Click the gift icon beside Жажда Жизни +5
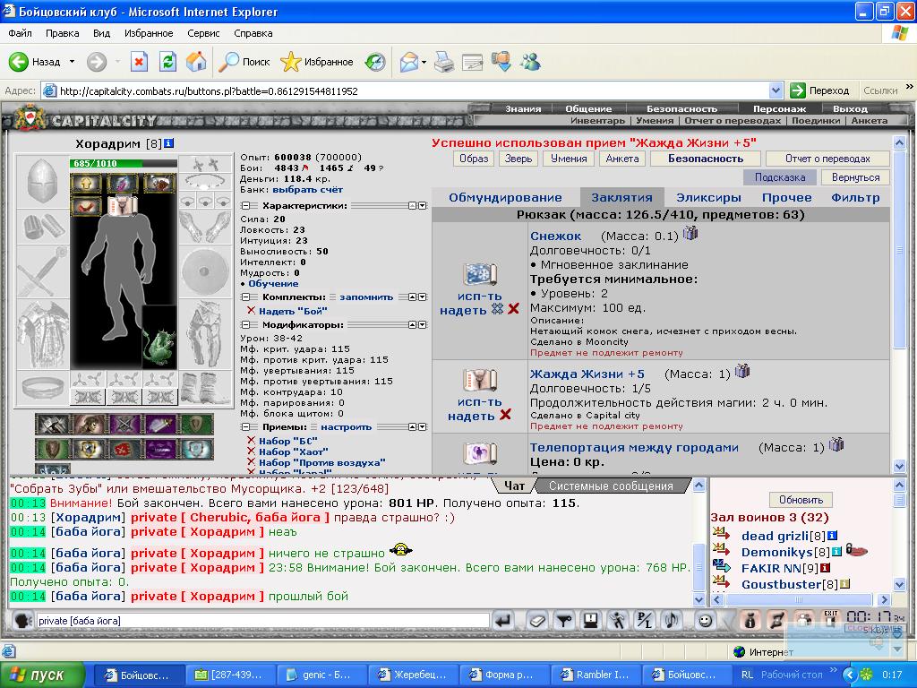The width and height of the screenshot is (917, 688). pyautogui.click(x=741, y=372)
